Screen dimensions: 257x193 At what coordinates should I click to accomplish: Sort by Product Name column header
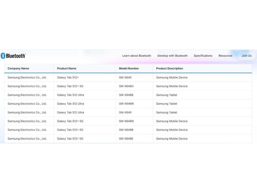point(66,69)
